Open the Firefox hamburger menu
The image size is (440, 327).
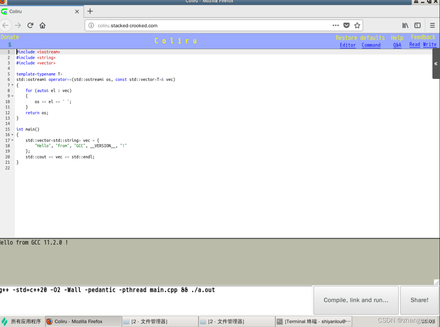click(x=432, y=25)
